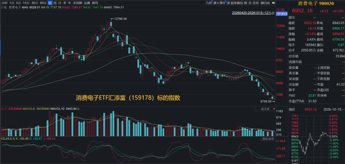Click the 6756.56 low price marker
Image resolution: width=345 pixels, height=164 pixels.
point(266,101)
